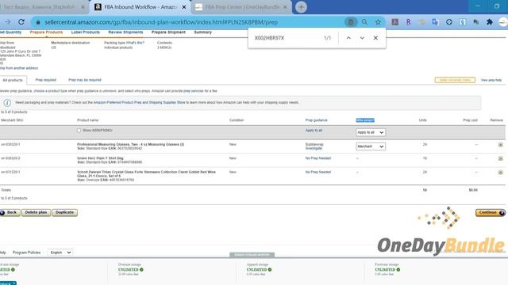Viewport: 508px width, 285px height.
Task: Click the Delete plan button
Action: pos(36,212)
